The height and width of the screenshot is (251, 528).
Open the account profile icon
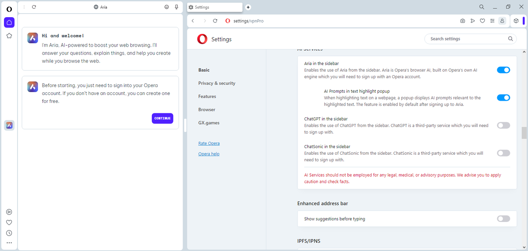click(502, 21)
